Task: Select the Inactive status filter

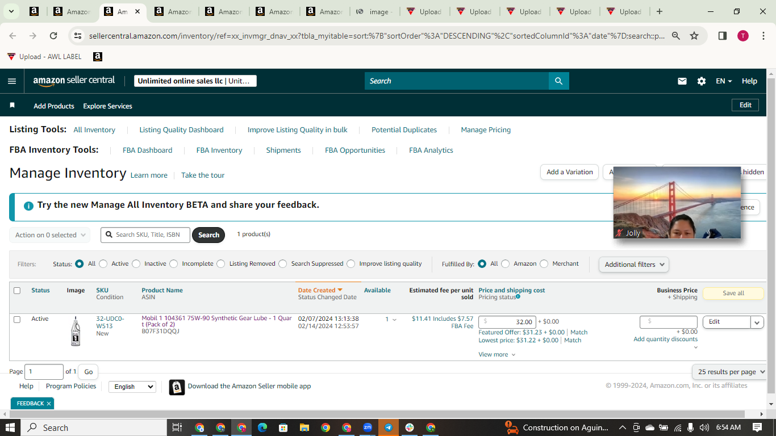Action: click(136, 263)
